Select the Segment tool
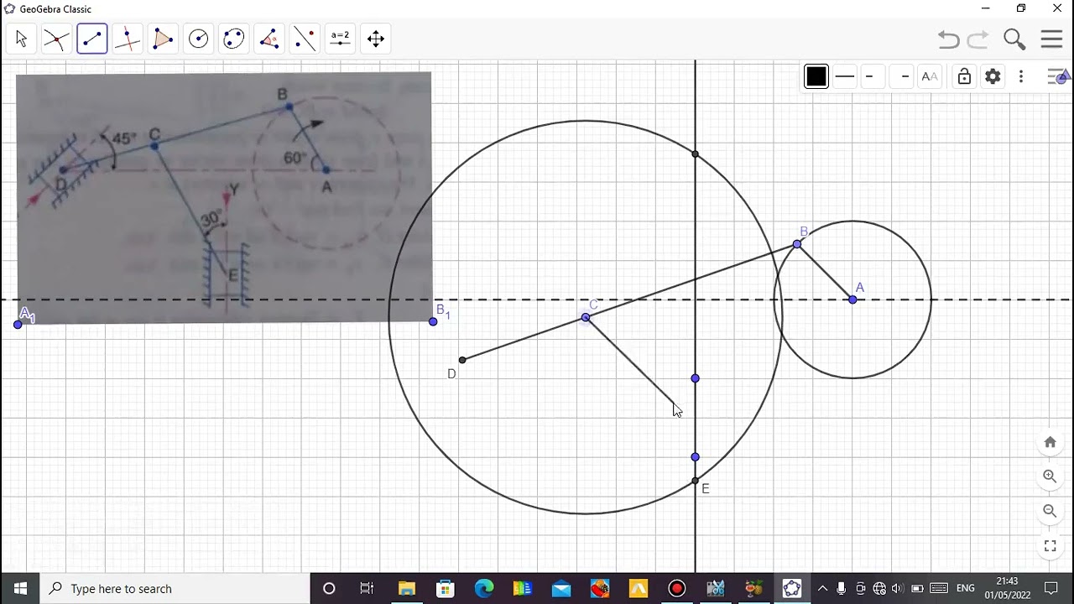Viewport: 1074px width, 604px height. coord(92,39)
